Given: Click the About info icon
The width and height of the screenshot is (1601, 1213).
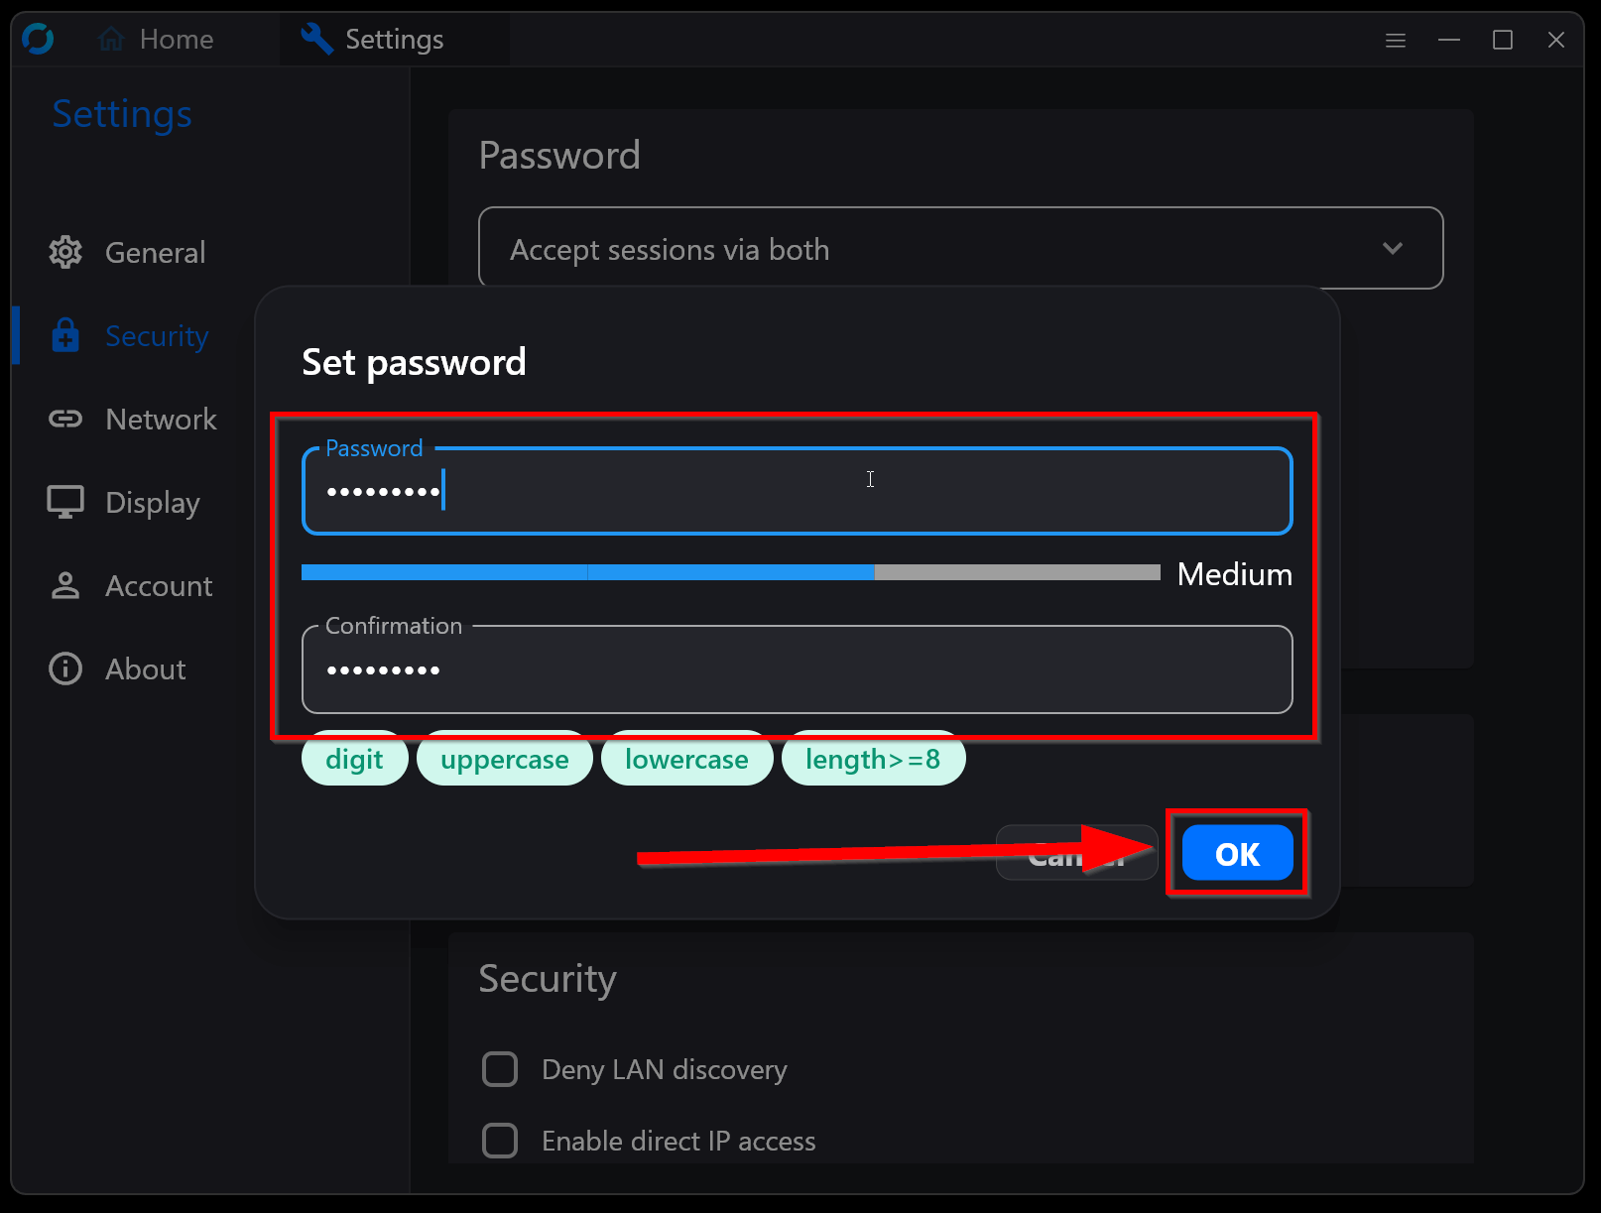Looking at the screenshot, I should 65,668.
